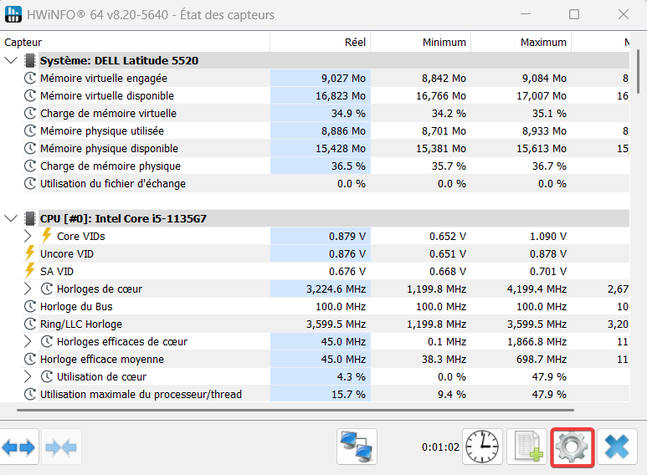Start logging with the sheet-plus icon
Viewport: 647px width, 475px height.
527,447
